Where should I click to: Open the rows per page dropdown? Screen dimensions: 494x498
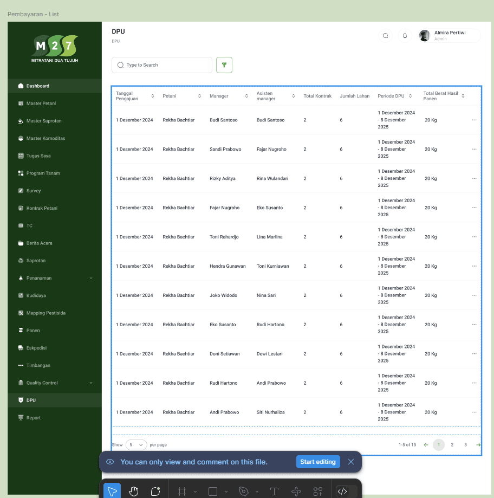(x=136, y=445)
